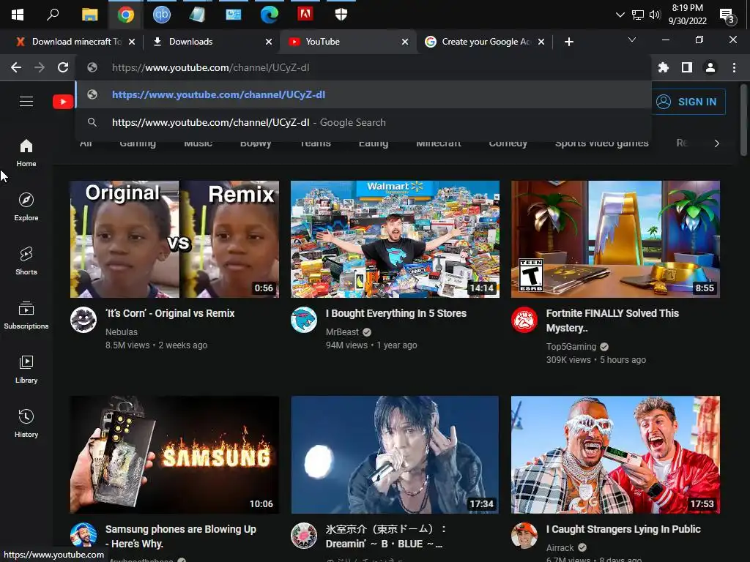Toggle the YouTube hamburger guide menu
Viewport: 750px width, 562px height.
26,101
